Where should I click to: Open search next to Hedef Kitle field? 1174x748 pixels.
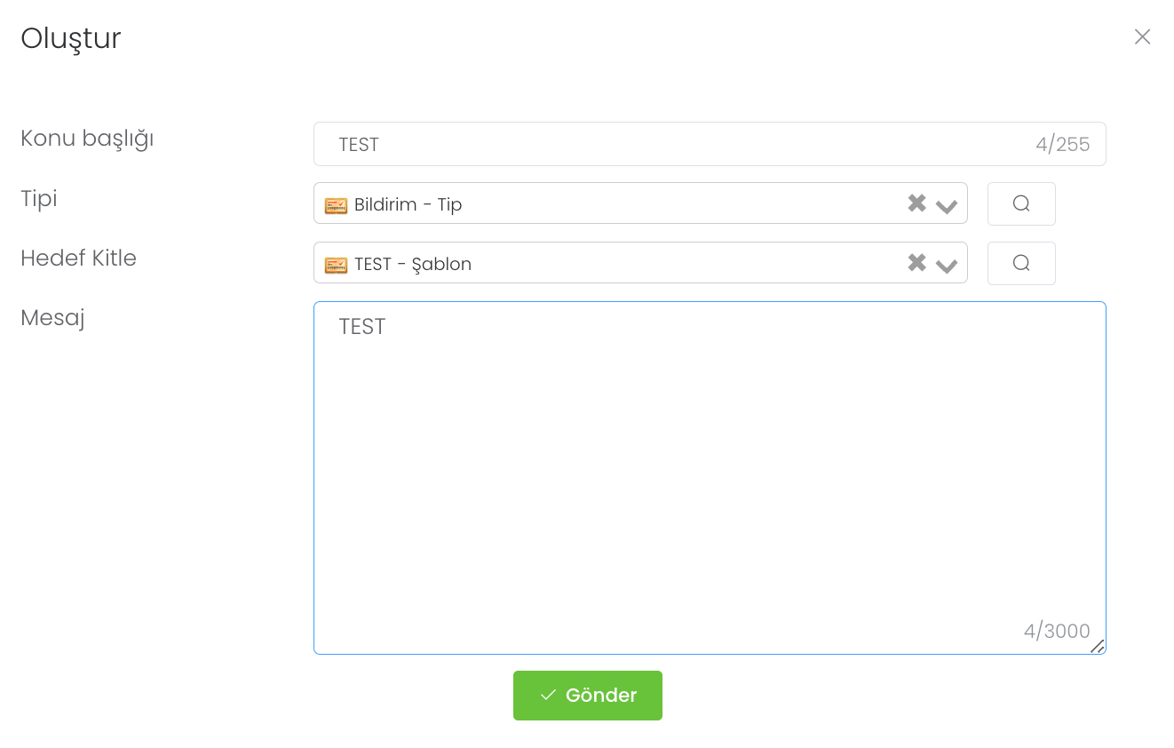coord(1021,263)
